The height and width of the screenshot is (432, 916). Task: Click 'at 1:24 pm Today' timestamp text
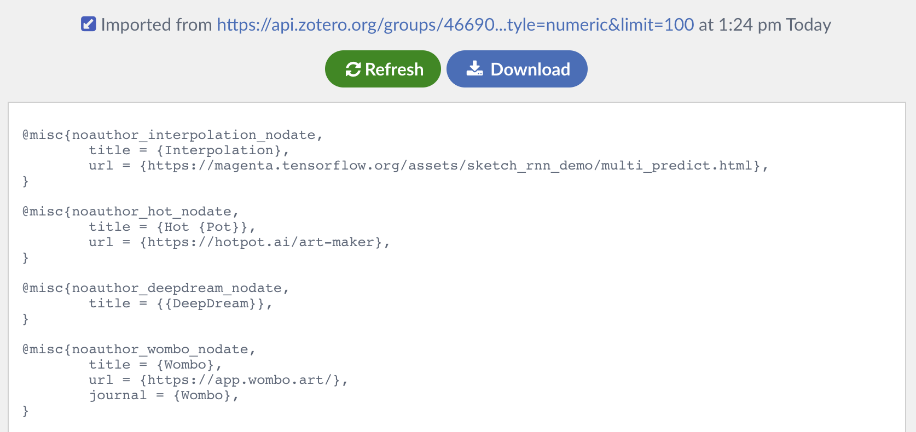click(x=765, y=25)
